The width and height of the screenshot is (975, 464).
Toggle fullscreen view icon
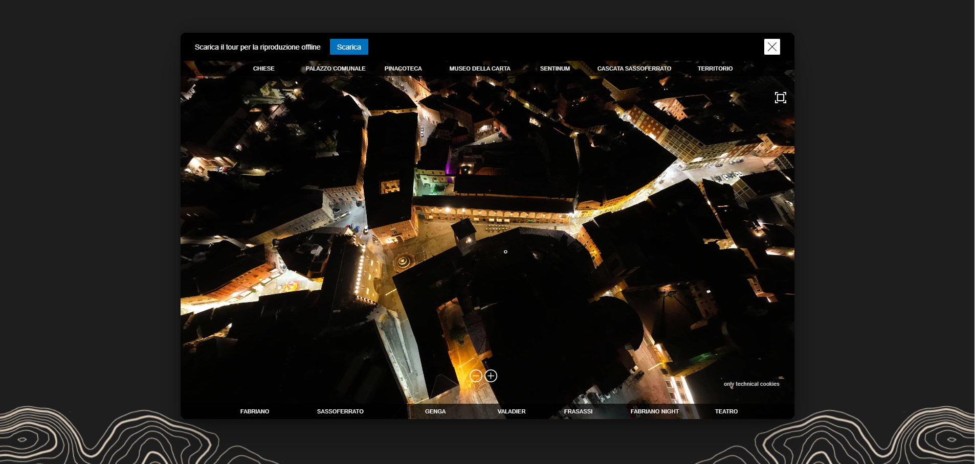click(780, 98)
